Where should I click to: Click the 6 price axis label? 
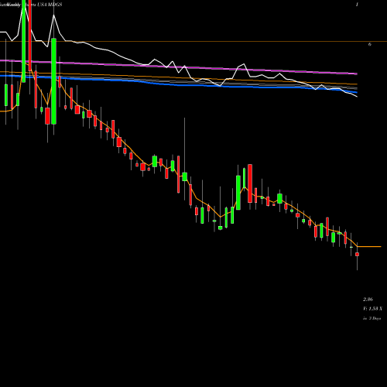tap(370, 44)
